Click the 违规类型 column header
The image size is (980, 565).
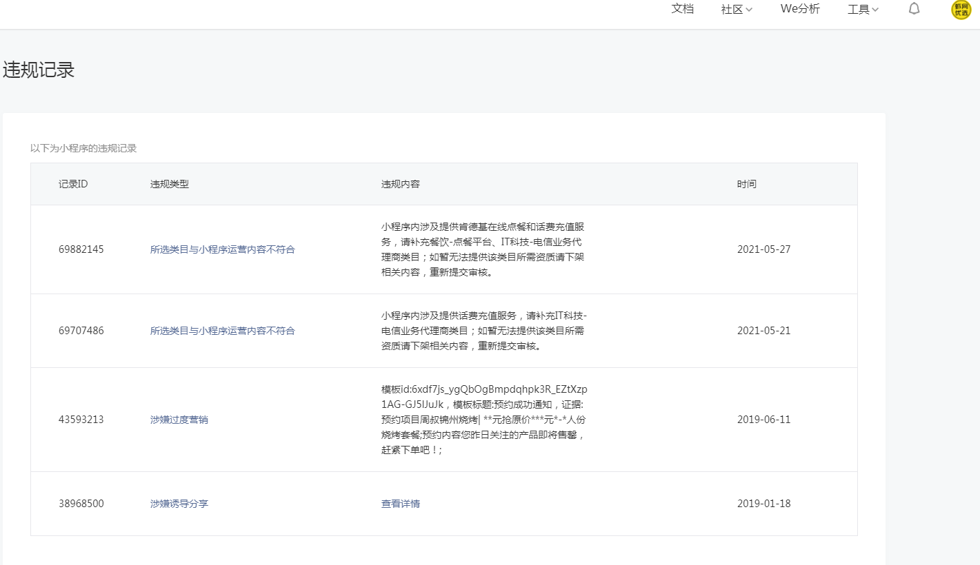click(170, 184)
